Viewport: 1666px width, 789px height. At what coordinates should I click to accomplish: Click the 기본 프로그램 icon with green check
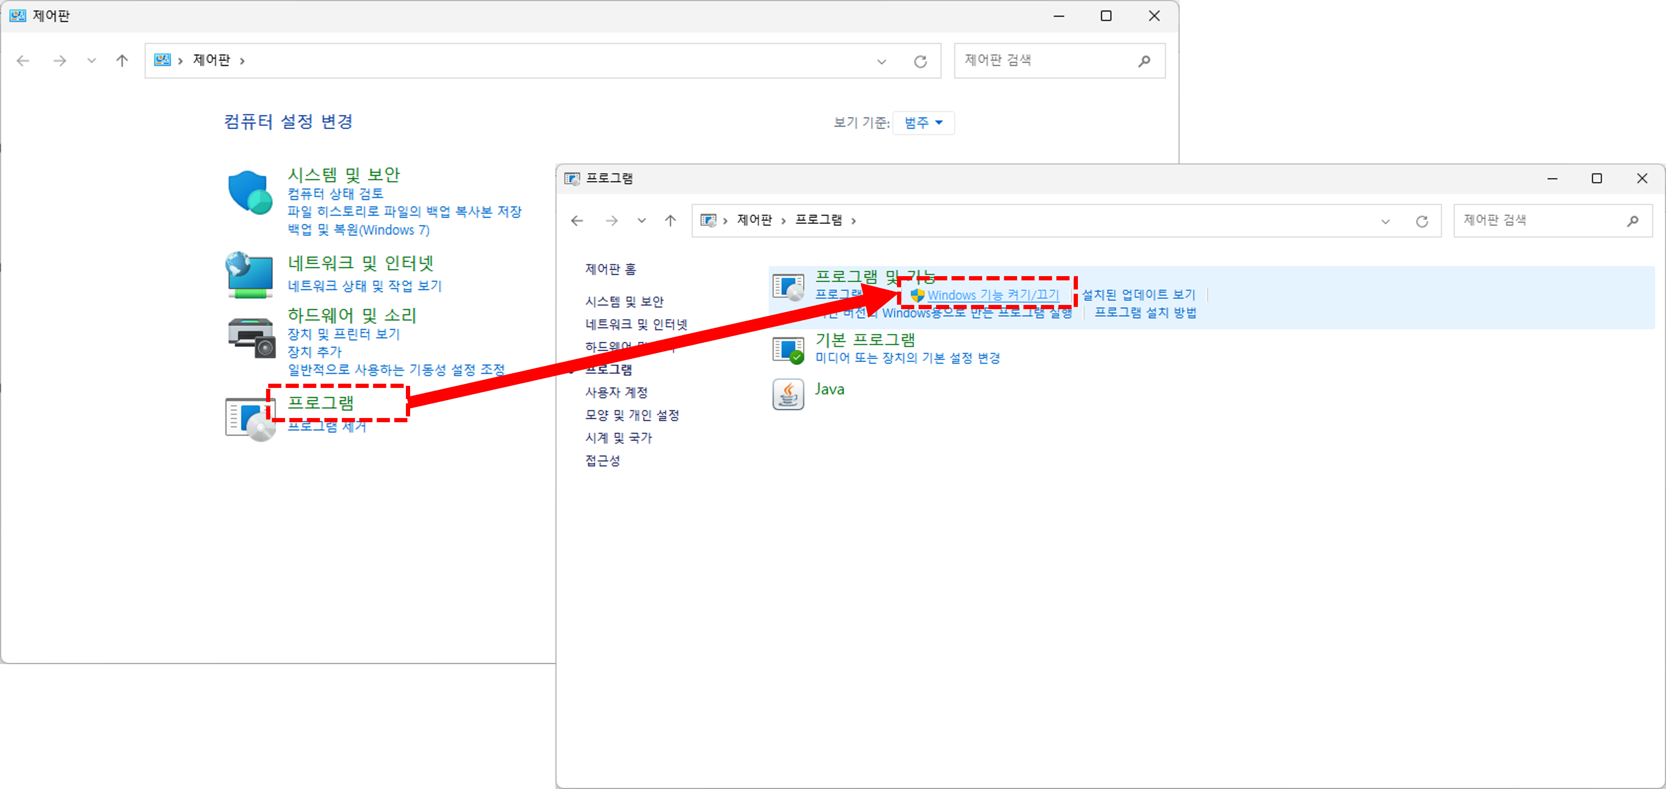tap(788, 349)
